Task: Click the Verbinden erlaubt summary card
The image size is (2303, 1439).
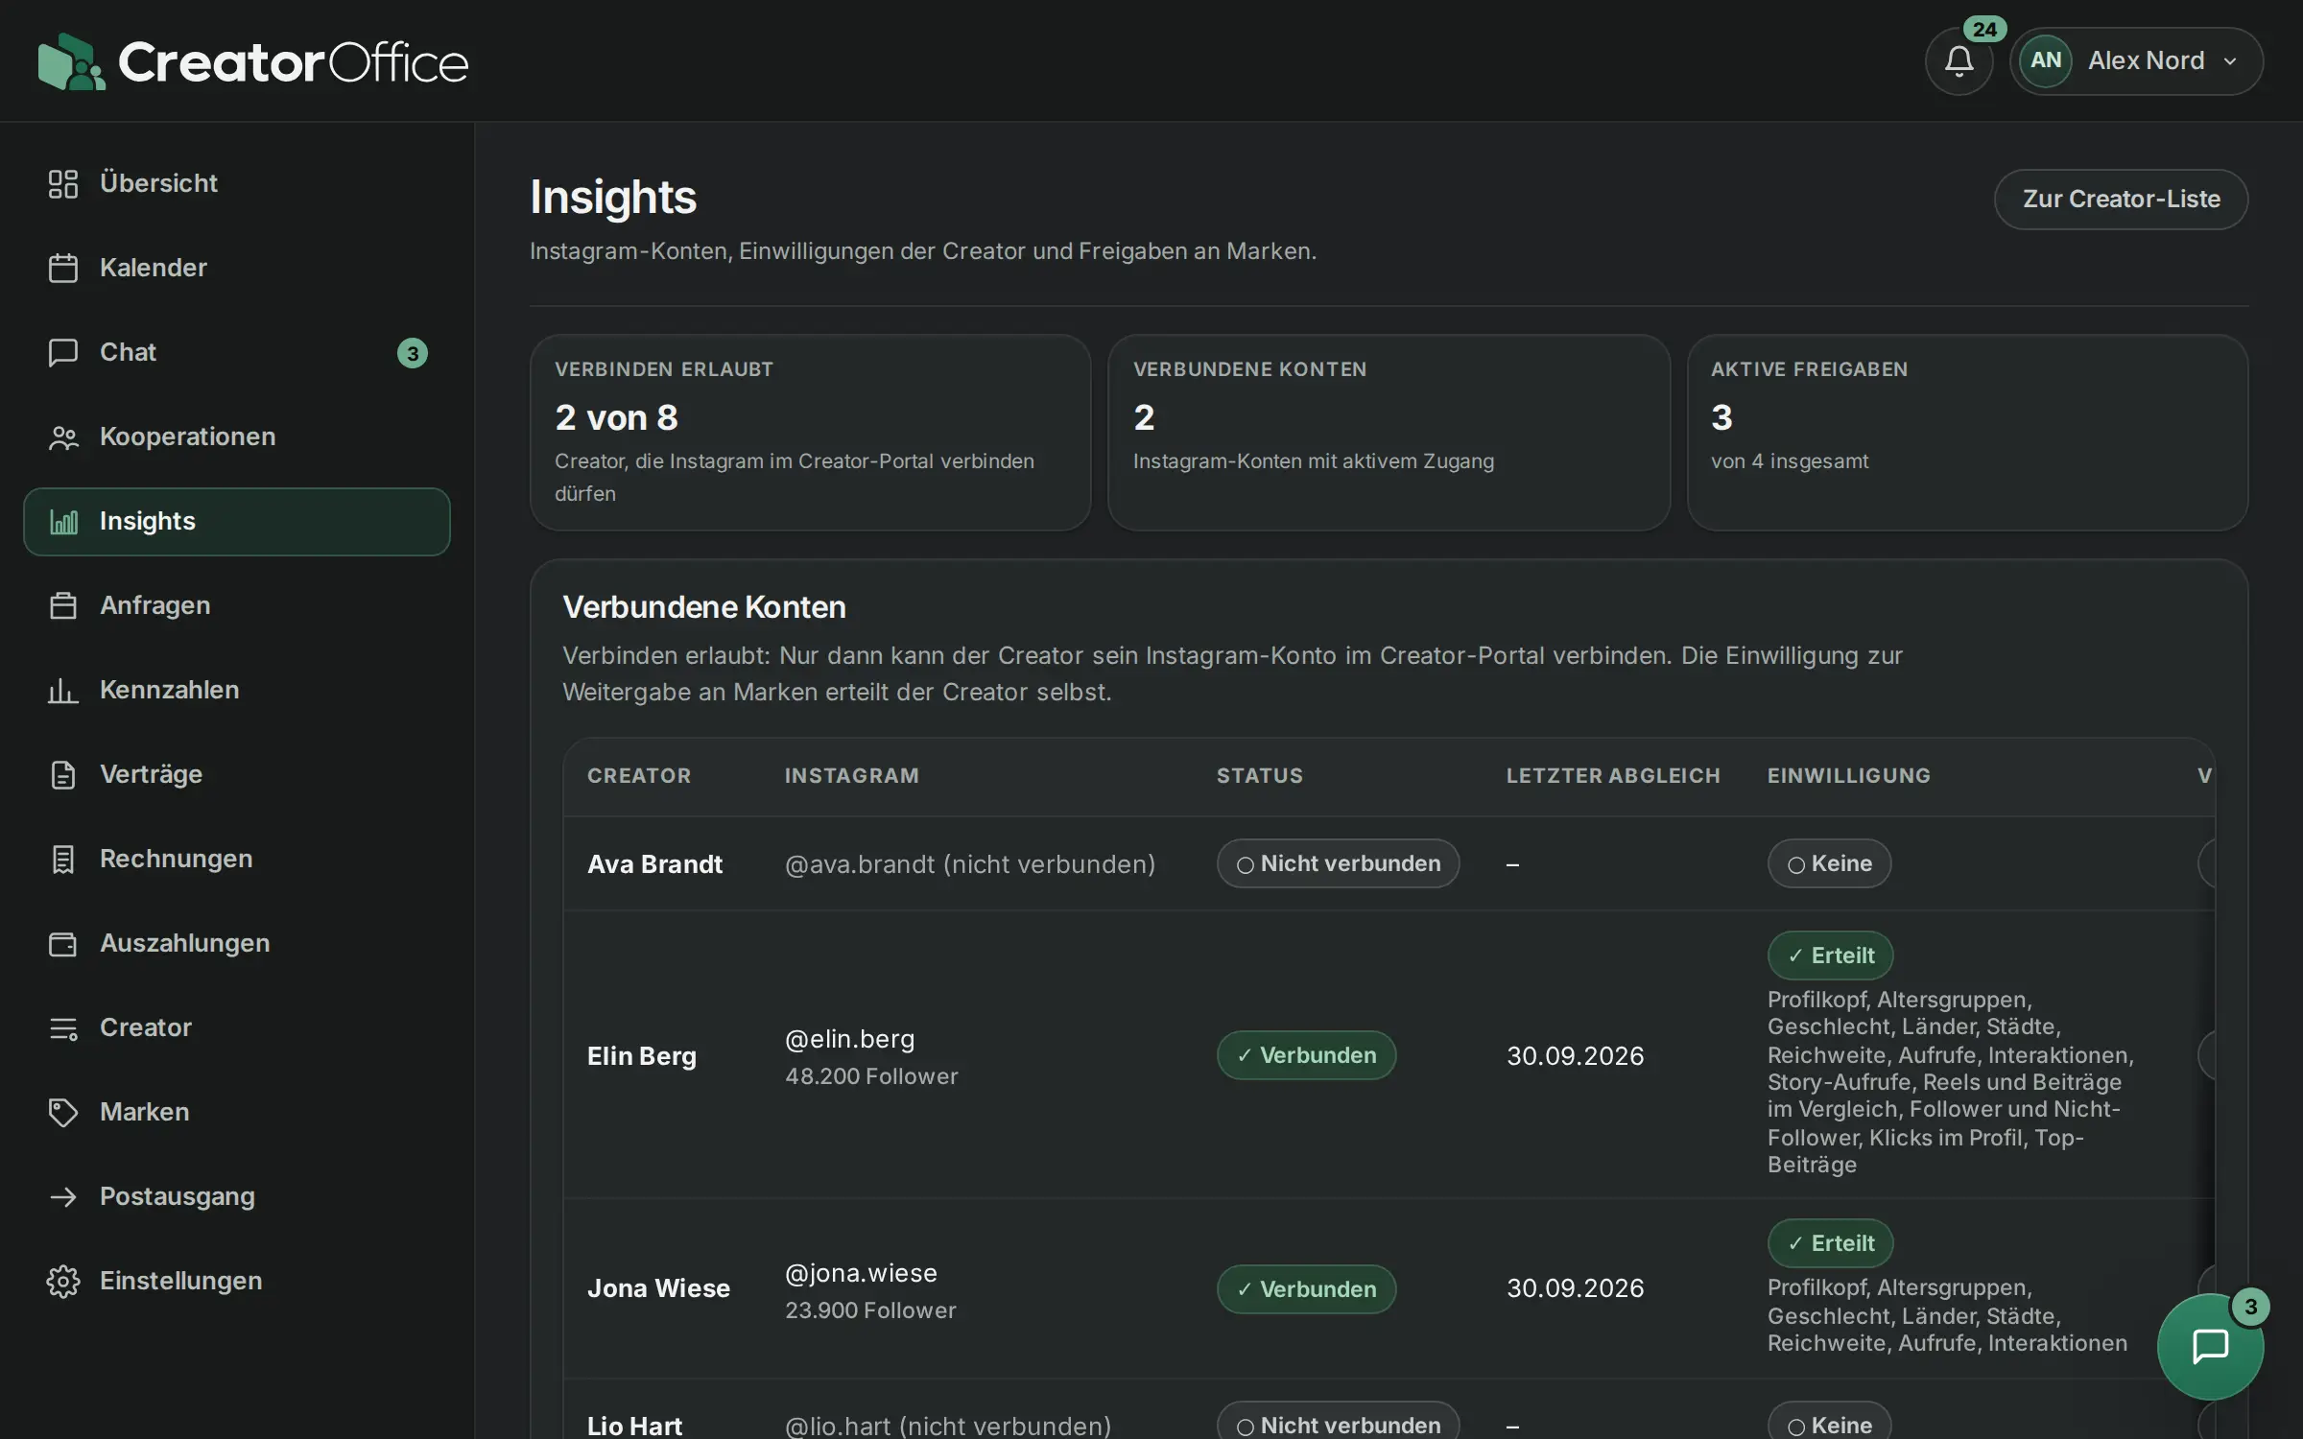Action: coord(810,433)
